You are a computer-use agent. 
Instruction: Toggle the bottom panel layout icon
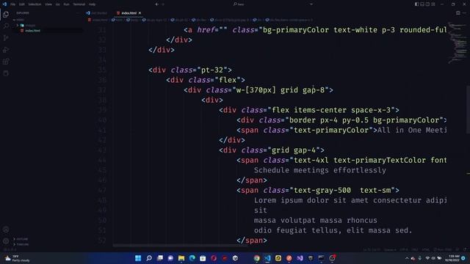422,4
